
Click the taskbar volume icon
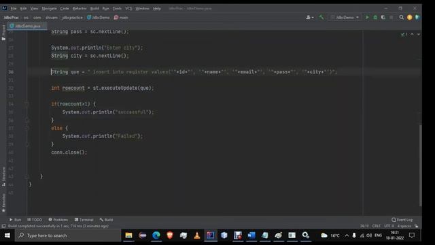point(369,235)
